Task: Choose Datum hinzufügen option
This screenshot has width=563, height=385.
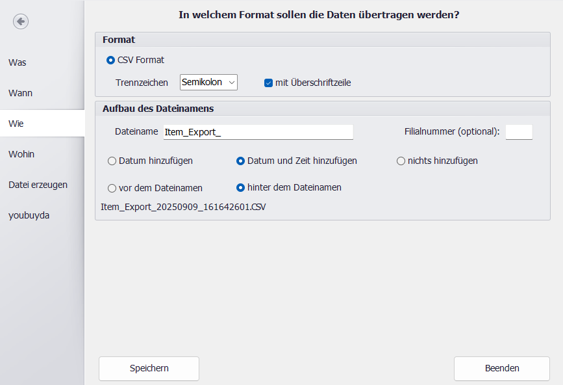Action: [x=112, y=161]
